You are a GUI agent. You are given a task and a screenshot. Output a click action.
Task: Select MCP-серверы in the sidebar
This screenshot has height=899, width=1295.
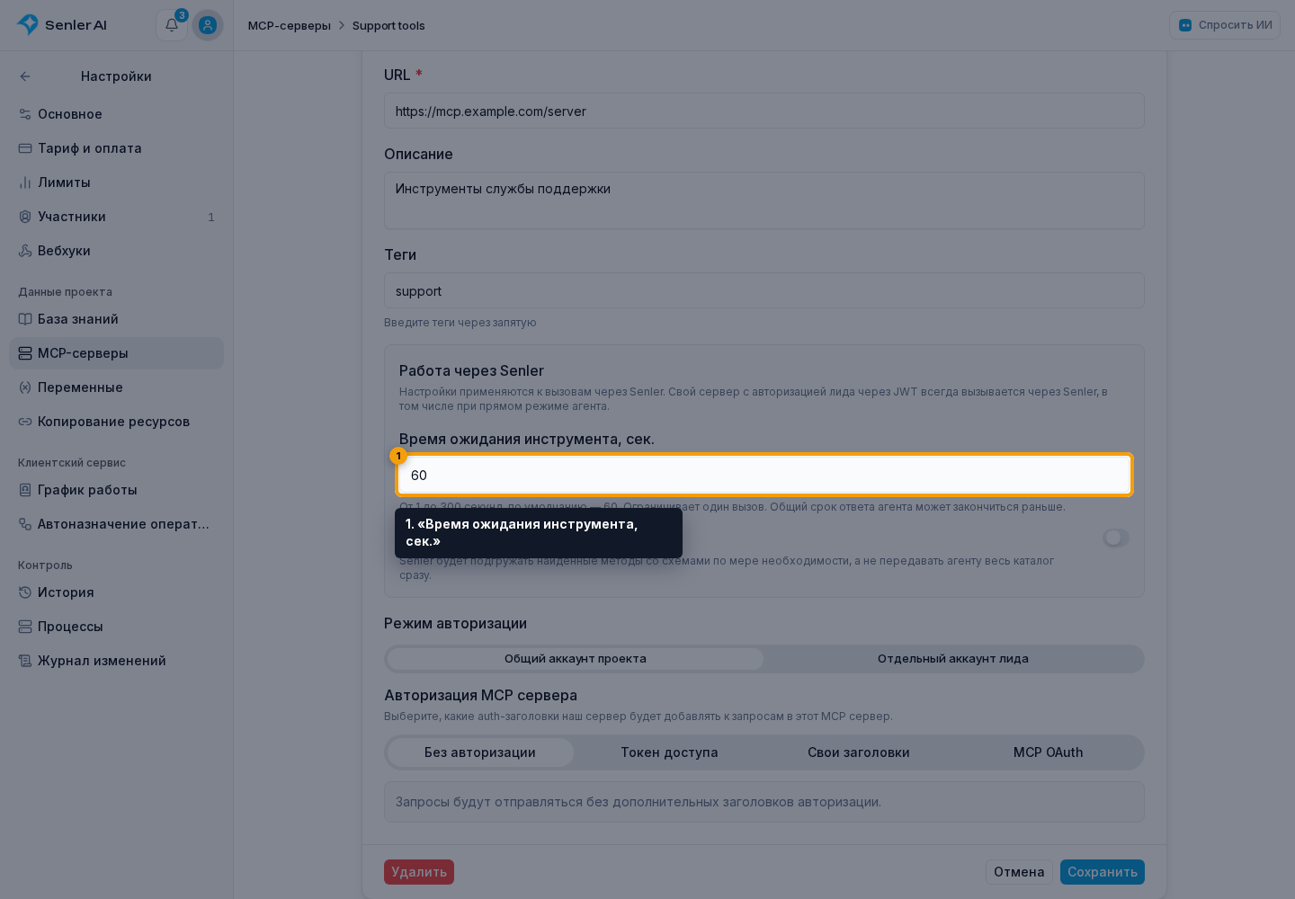tap(116, 353)
